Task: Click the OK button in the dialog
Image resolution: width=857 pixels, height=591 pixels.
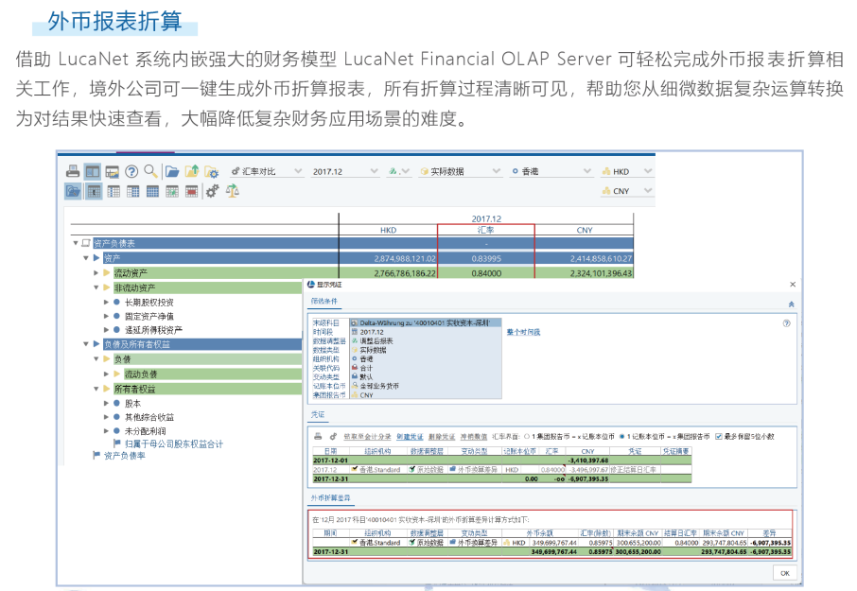Action: coord(783,572)
